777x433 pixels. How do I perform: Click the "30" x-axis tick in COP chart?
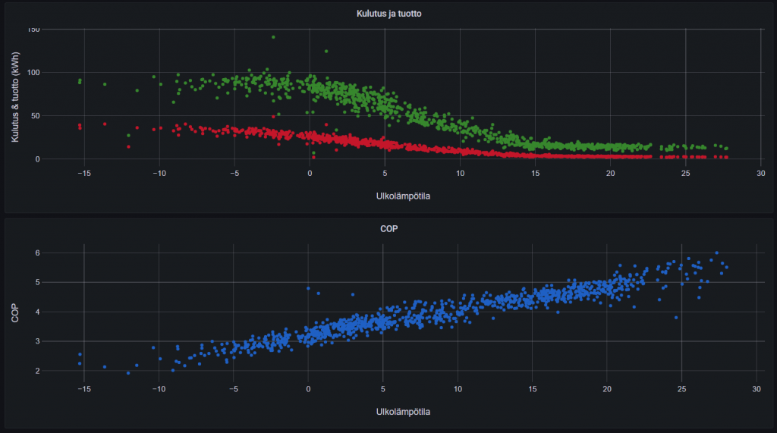[x=756, y=389]
